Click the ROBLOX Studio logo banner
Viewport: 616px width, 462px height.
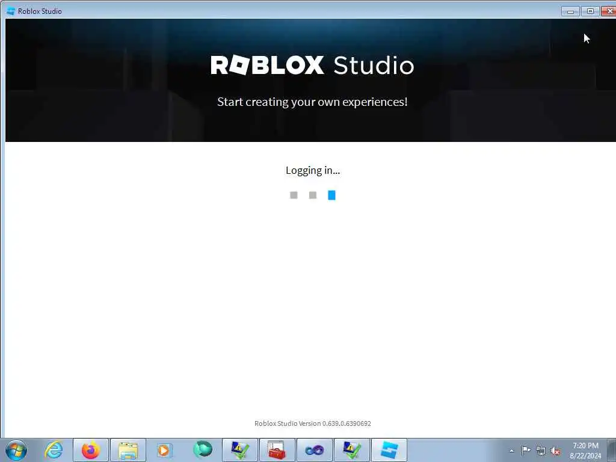312,65
